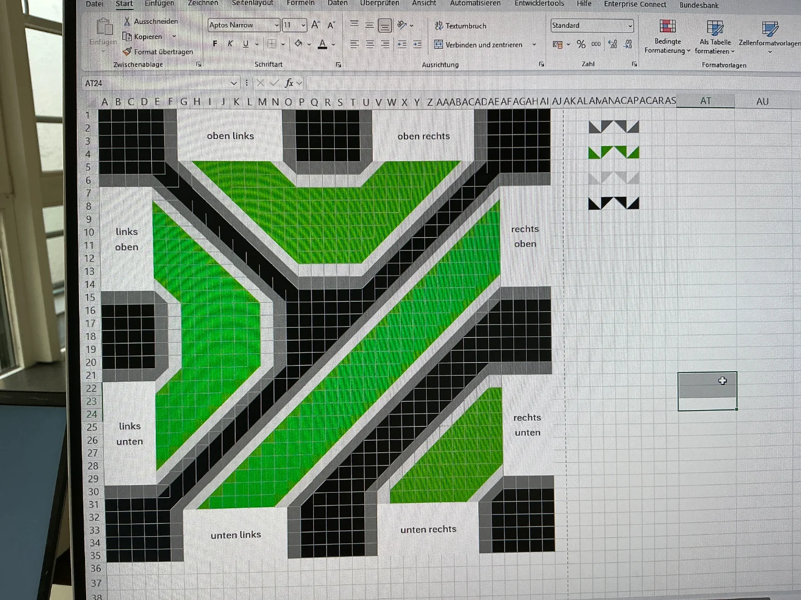Image resolution: width=801 pixels, height=600 pixels.
Task: Open the Entwicklertools ribbon tab
Action: tap(539, 3)
